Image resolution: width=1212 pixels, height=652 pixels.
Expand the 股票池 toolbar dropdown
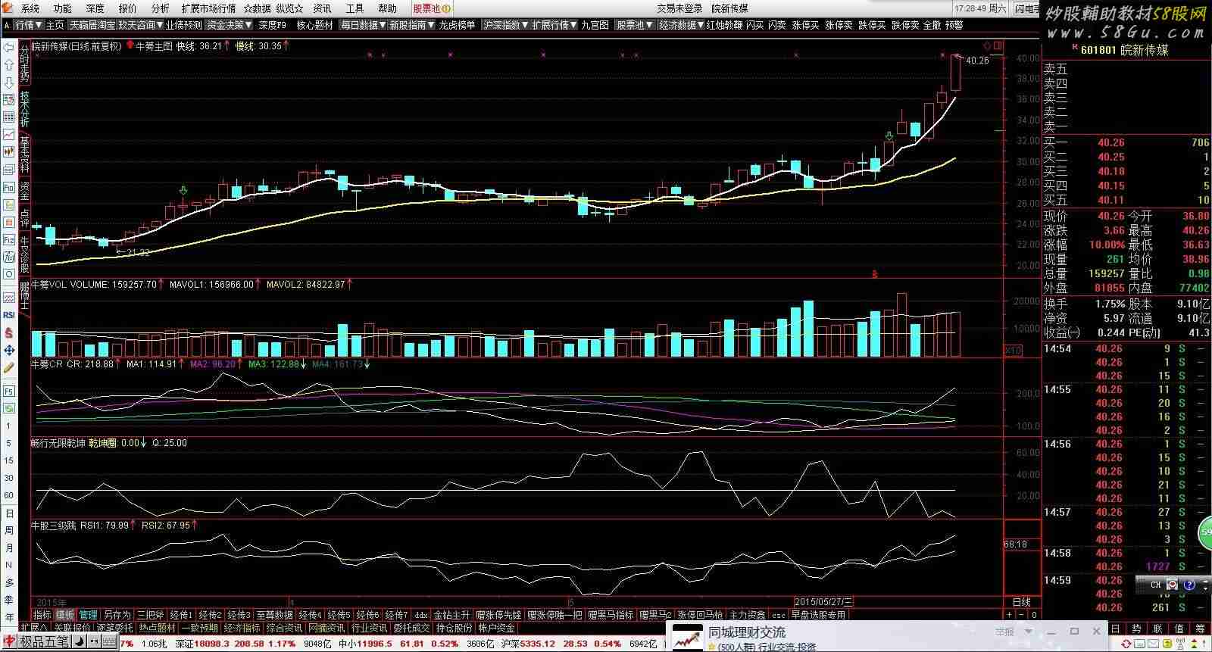coord(635,25)
